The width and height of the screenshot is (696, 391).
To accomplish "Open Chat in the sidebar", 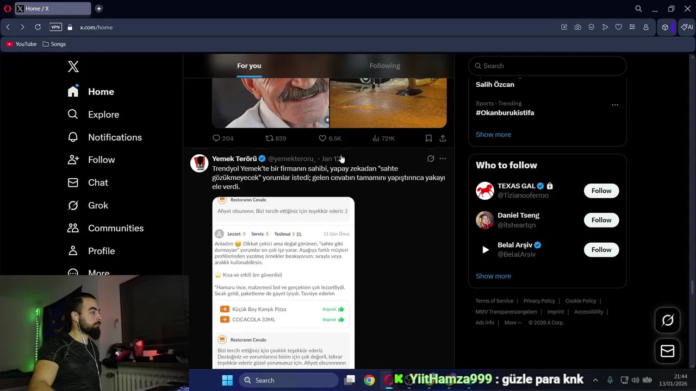I will coord(88,182).
